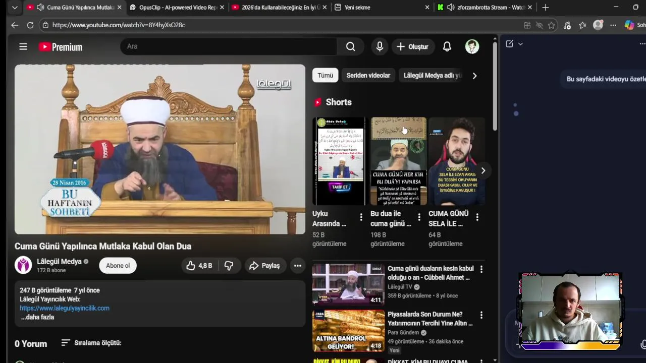Click the search magnifier button

350,46
